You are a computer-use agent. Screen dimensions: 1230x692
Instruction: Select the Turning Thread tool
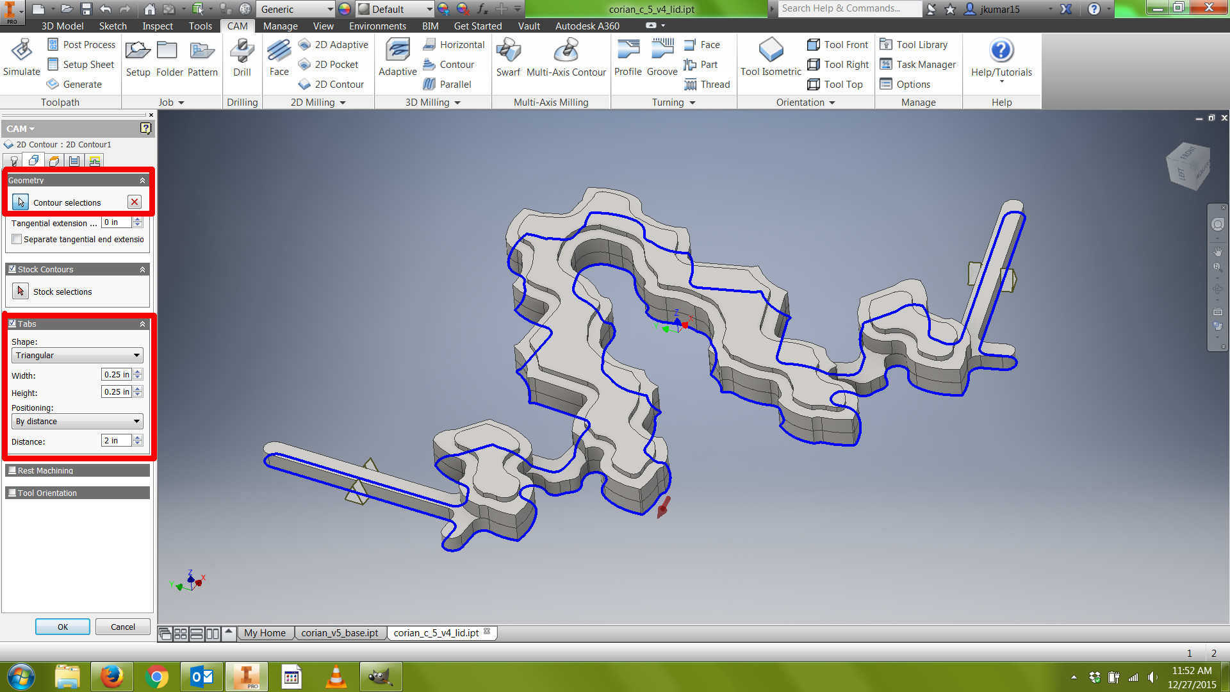coord(707,84)
